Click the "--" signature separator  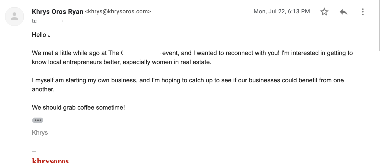point(34,151)
